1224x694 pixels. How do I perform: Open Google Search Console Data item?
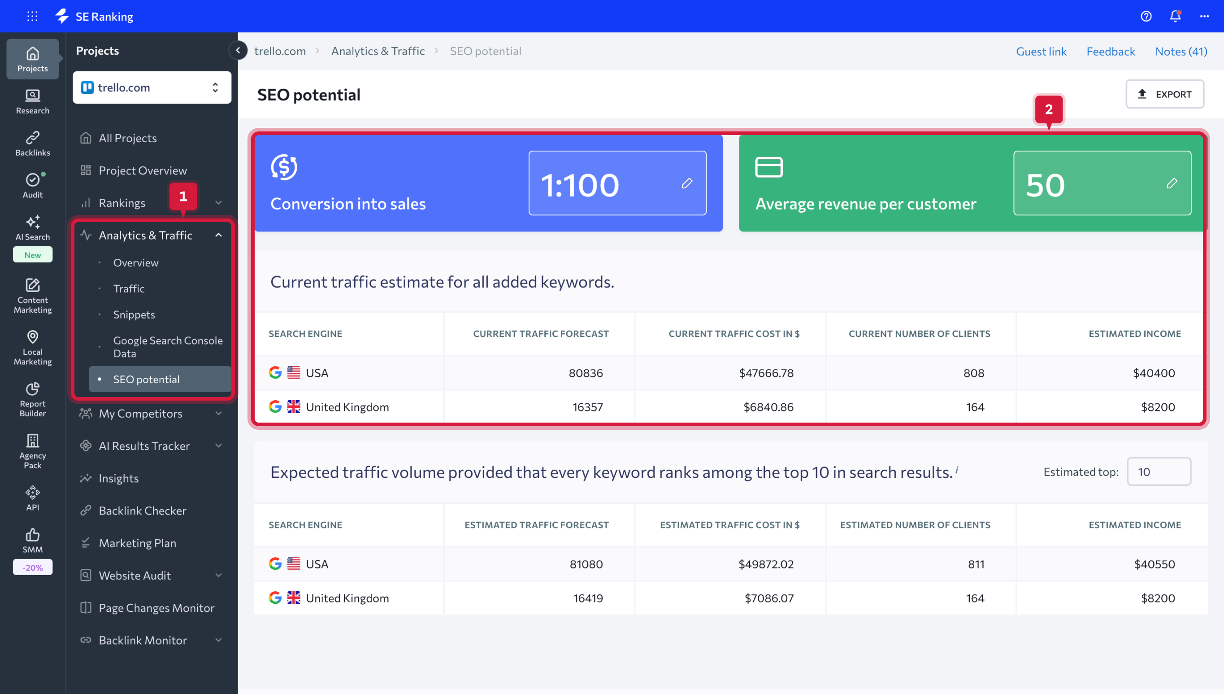pos(168,346)
